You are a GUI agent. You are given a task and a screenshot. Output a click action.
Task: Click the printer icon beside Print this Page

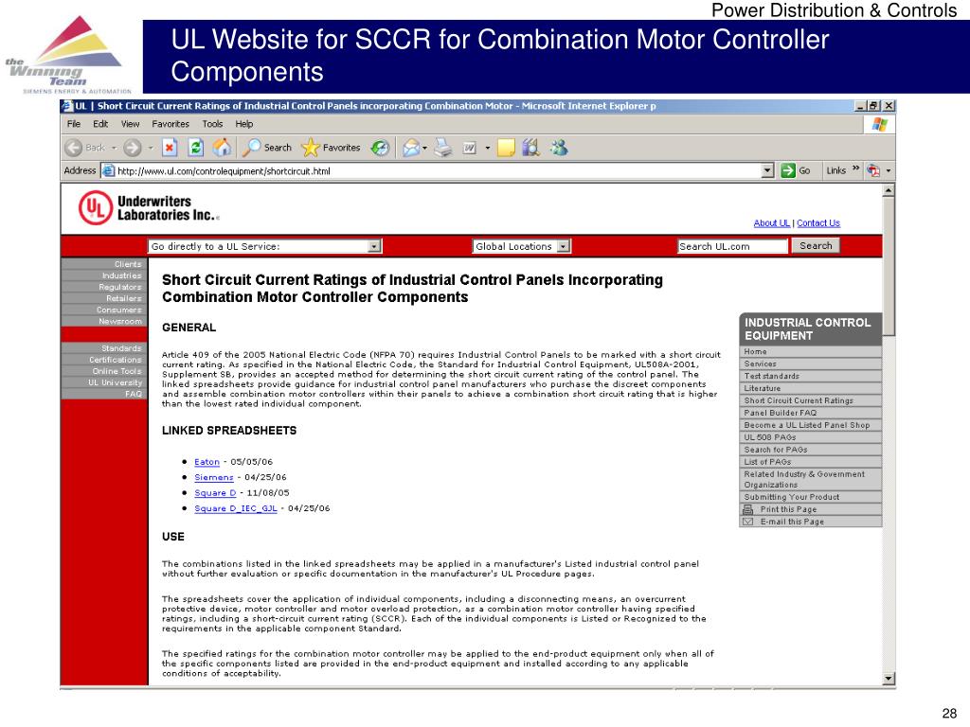click(748, 509)
